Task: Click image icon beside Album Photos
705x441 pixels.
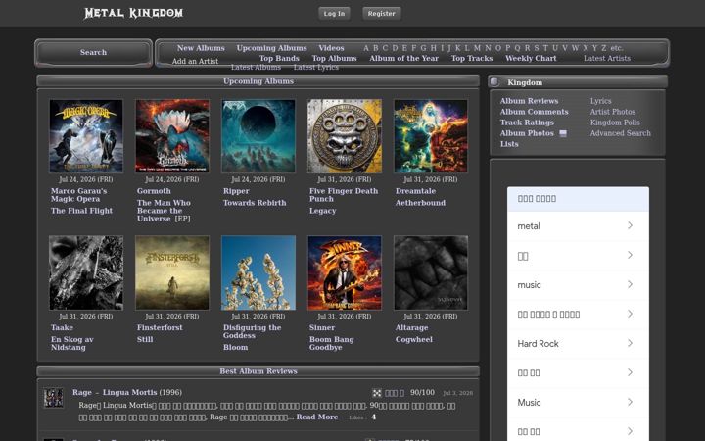Action: pyautogui.click(x=562, y=133)
